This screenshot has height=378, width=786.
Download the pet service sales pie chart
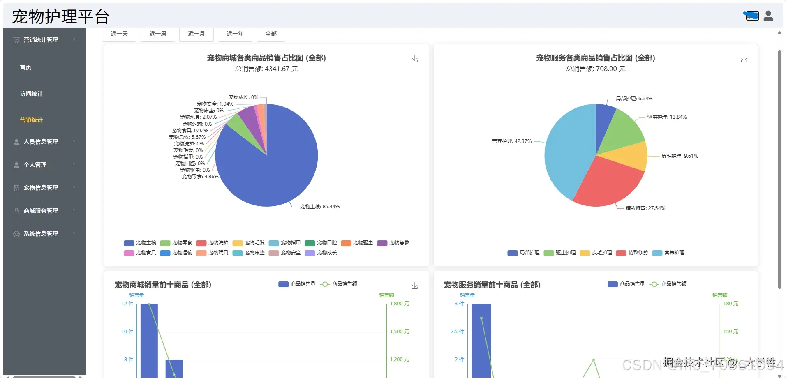click(x=744, y=59)
